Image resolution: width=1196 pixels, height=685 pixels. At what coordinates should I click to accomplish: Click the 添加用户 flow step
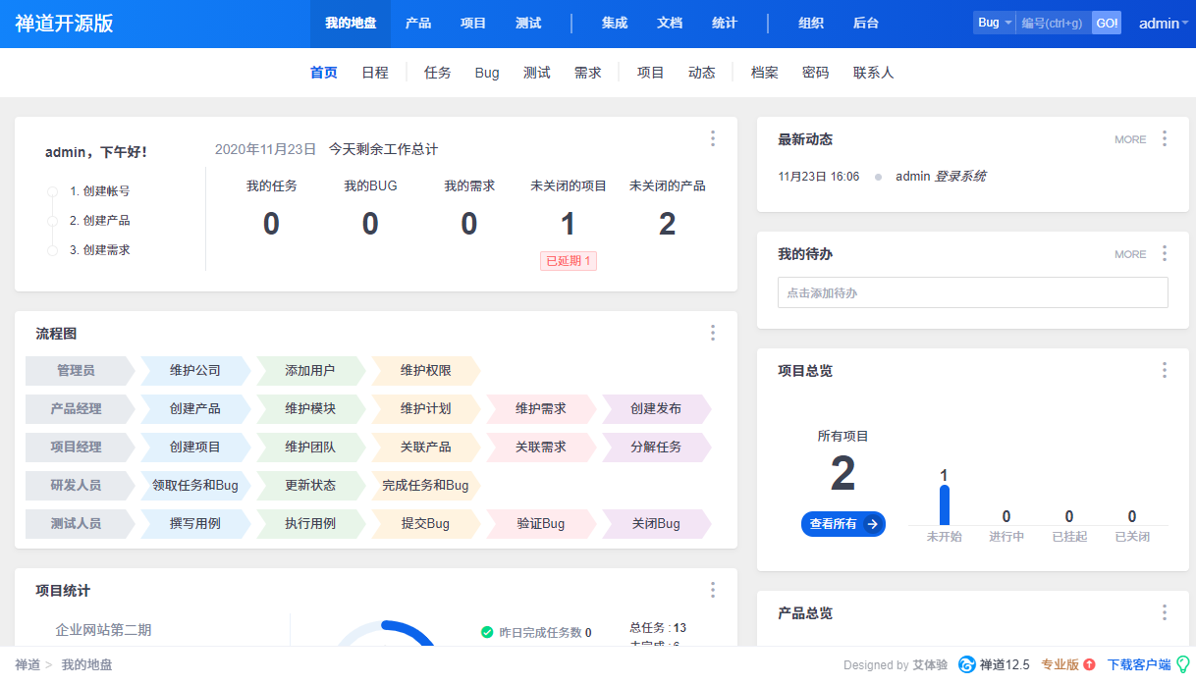coord(310,371)
